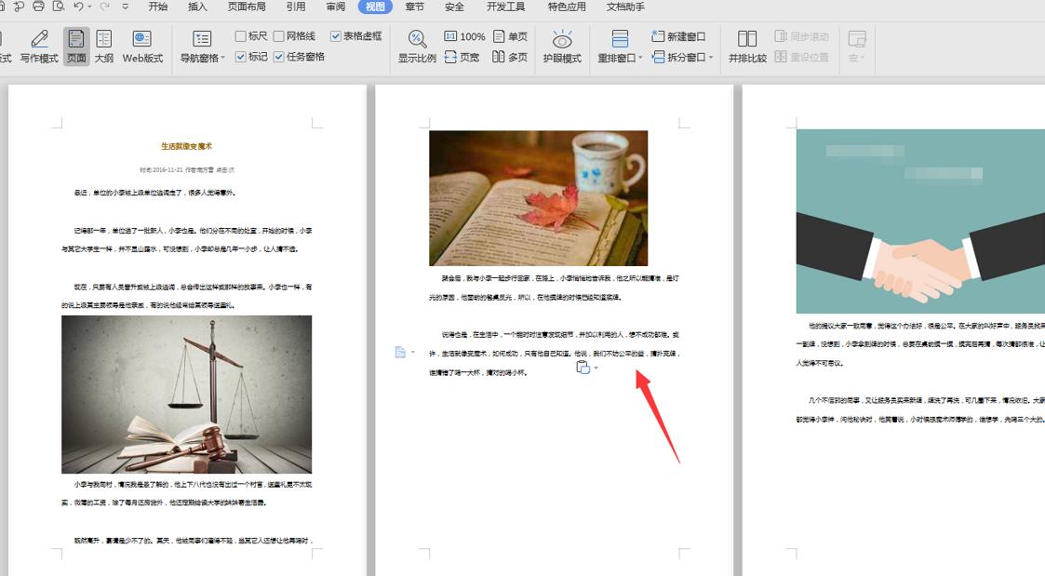
Task: Click the 拆分窗口 split window icon
Action: (x=659, y=58)
